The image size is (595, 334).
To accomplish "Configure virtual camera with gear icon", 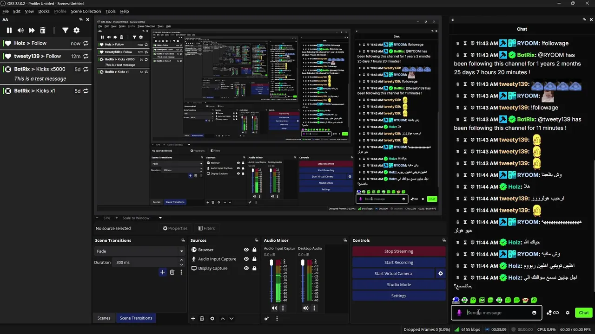I will (x=441, y=274).
